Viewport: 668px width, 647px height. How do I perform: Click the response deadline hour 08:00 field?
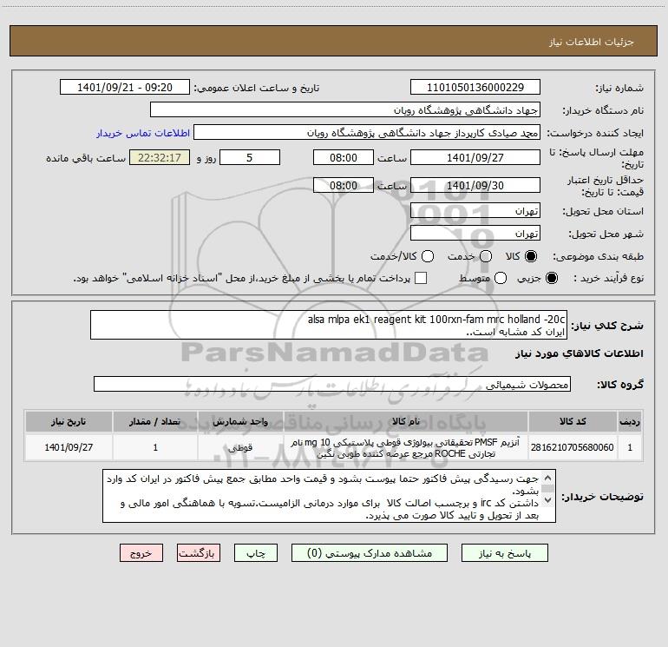[x=344, y=157]
